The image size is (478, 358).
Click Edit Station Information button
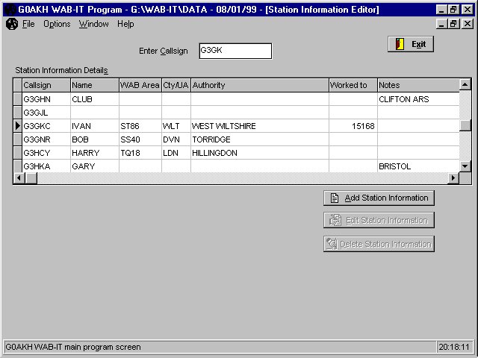tap(379, 220)
